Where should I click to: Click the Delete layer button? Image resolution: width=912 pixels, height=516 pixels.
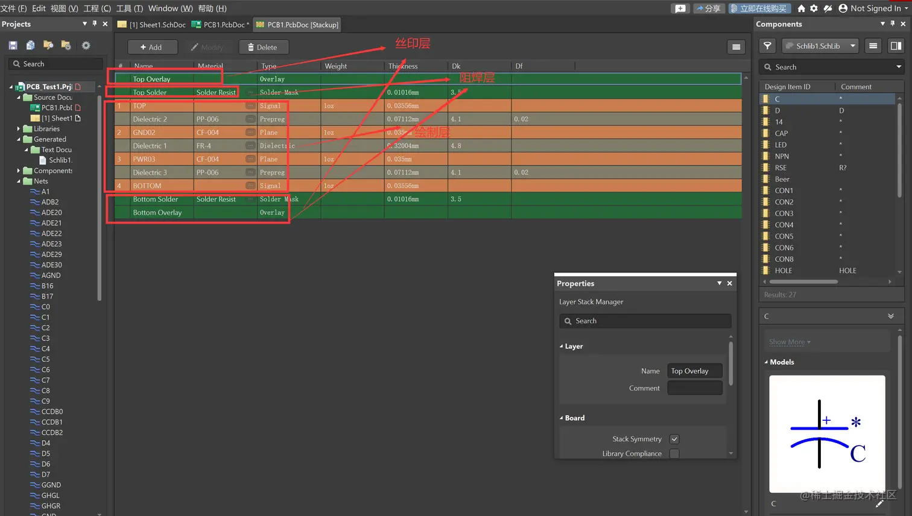pos(264,47)
